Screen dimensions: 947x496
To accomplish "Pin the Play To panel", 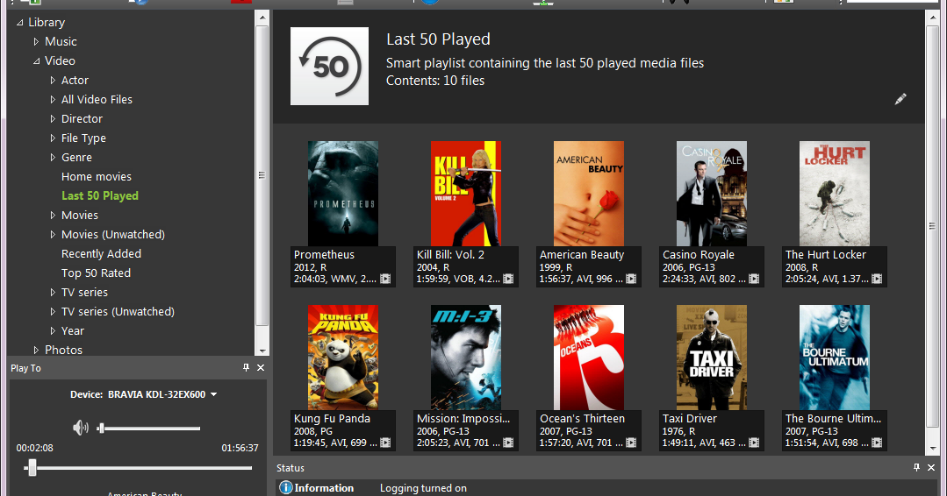I will pyautogui.click(x=246, y=368).
